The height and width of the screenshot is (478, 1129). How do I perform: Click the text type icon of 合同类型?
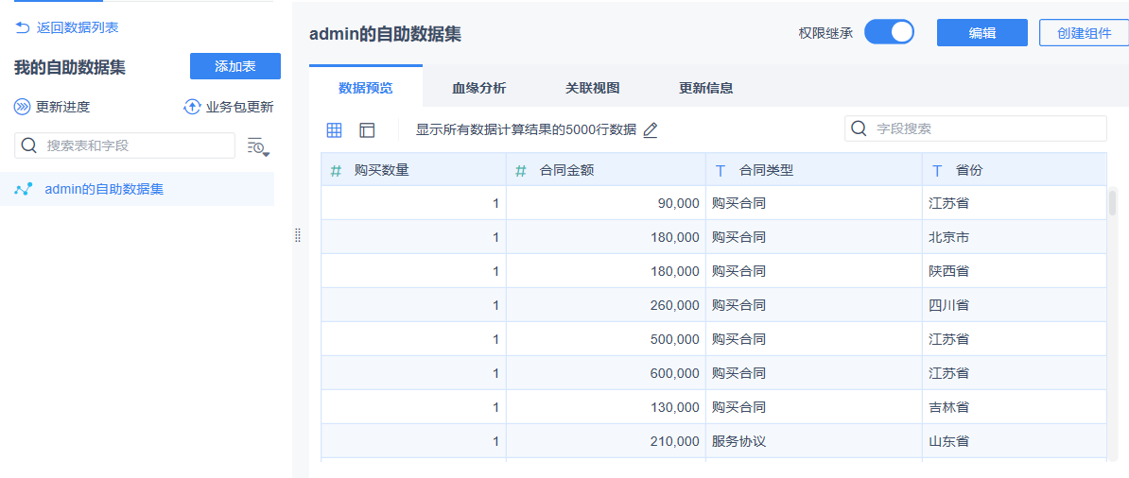point(721,171)
